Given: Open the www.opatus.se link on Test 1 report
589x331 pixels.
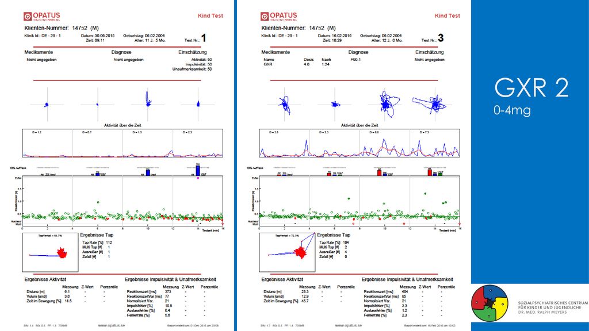Looking at the screenshot, I should [112, 325].
